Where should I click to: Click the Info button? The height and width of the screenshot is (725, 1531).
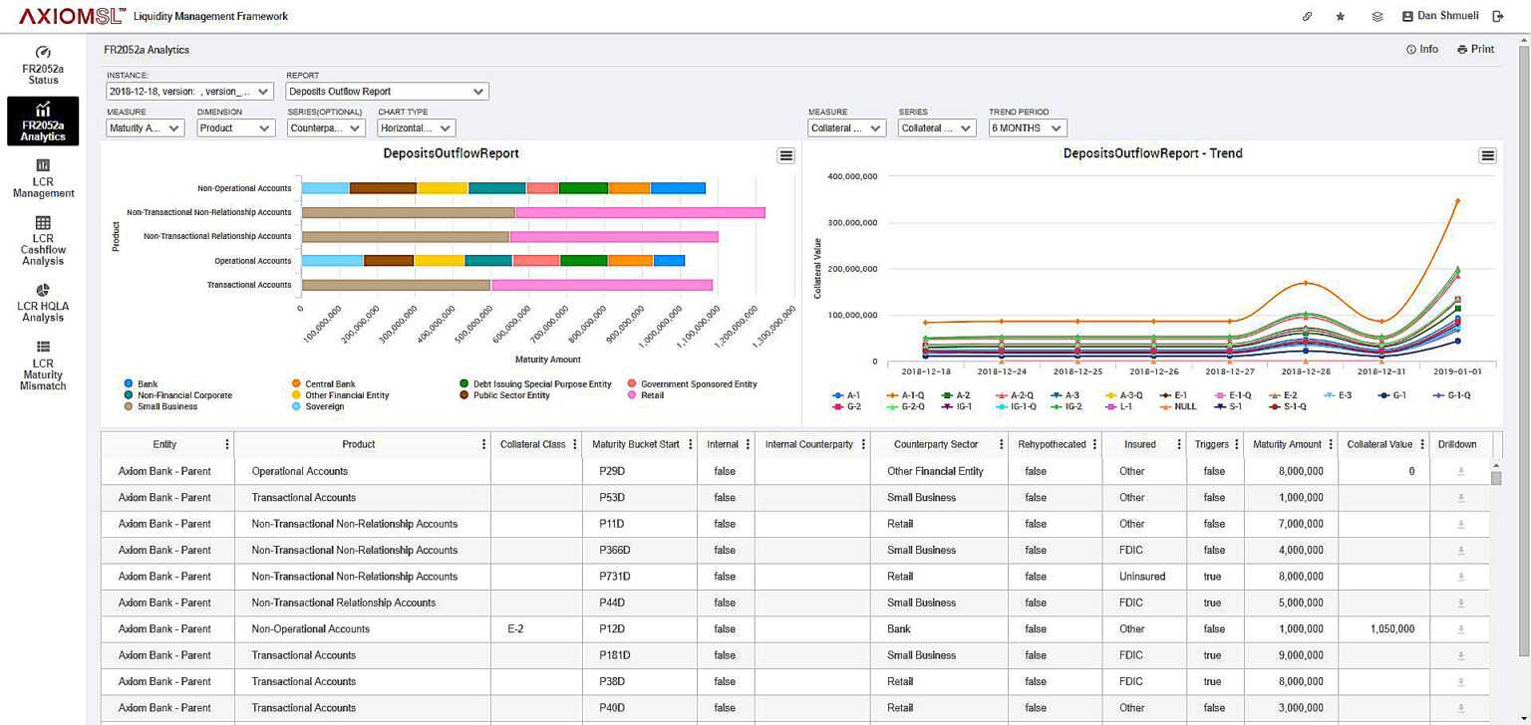(x=1422, y=49)
